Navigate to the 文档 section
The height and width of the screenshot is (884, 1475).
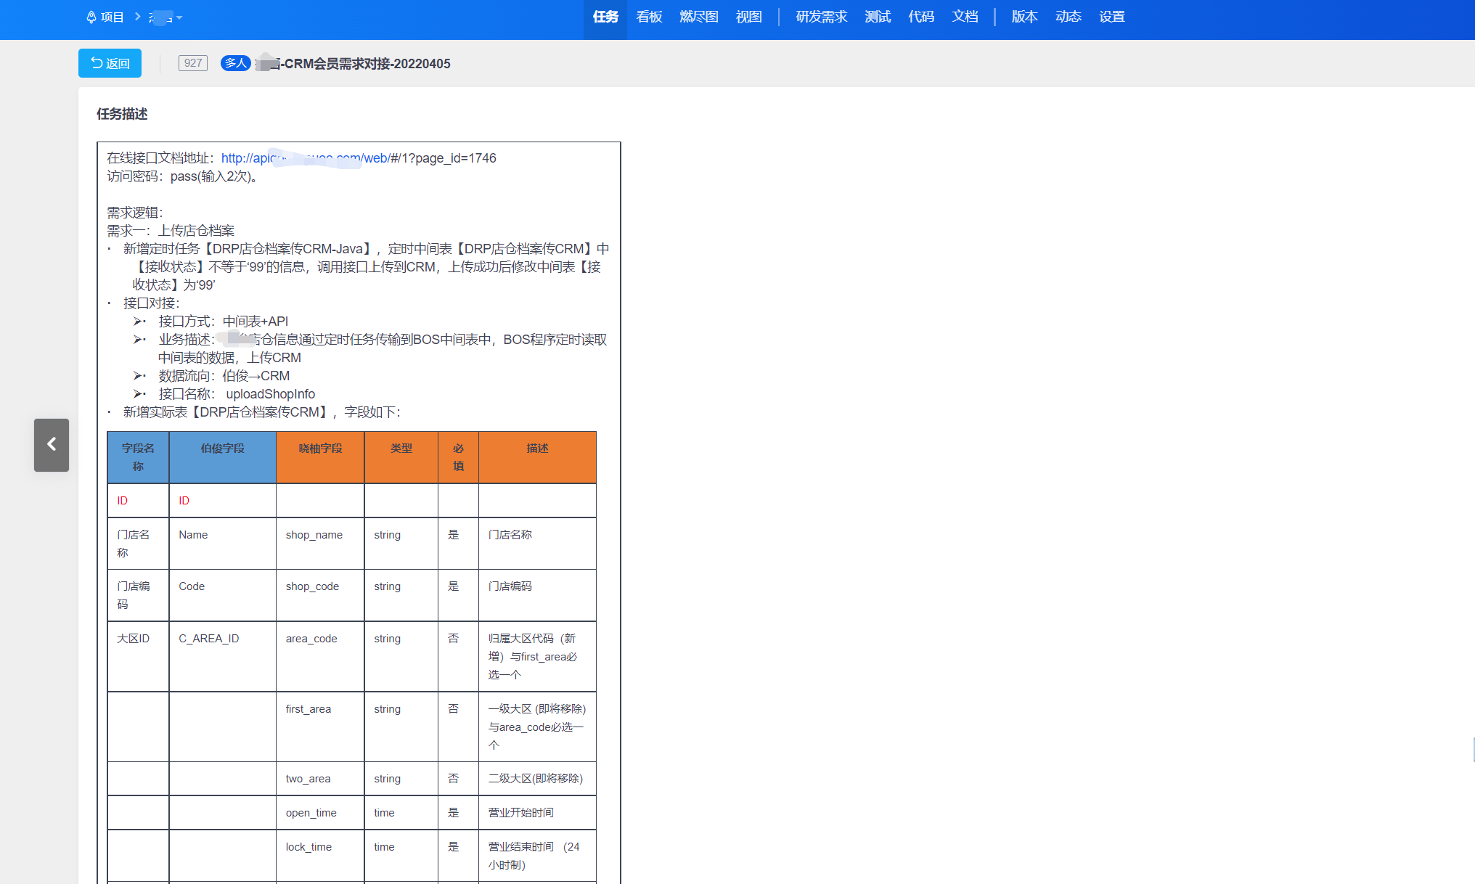click(x=965, y=17)
